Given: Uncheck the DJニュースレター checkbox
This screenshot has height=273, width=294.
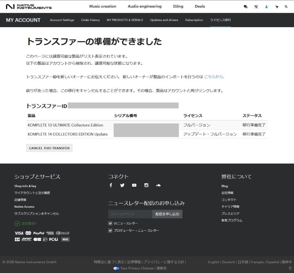Looking at the screenshot, I should [x=110, y=223].
